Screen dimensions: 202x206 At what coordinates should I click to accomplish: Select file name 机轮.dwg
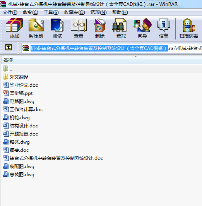[20, 118]
